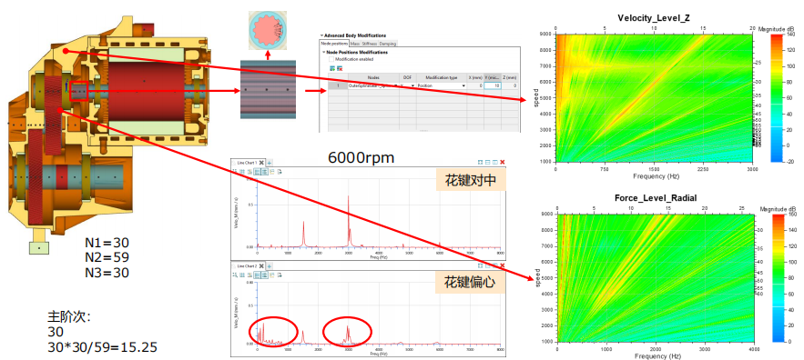Image resolution: width=804 pixels, height=360 pixels.
Task: Click the spline cross-section thumbnail image
Action: (268, 30)
